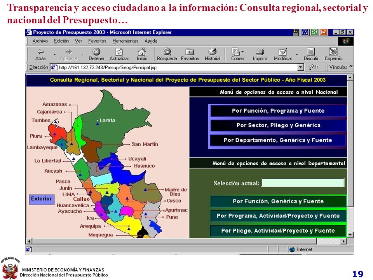Click the vertical scrollbar down arrow
Image resolution: width=373 pixels, height=280 pixels.
click(x=350, y=235)
